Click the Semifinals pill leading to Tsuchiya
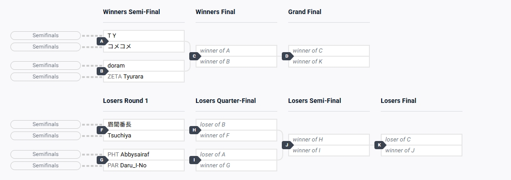This screenshot has height=180, width=511. coord(46,136)
